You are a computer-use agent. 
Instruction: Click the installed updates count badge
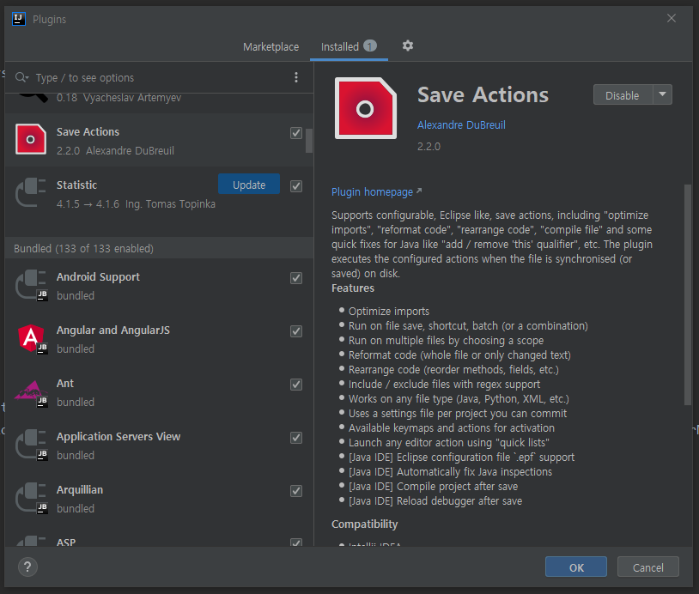(x=370, y=45)
